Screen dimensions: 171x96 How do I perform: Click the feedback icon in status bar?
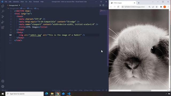(x=103, y=90)
